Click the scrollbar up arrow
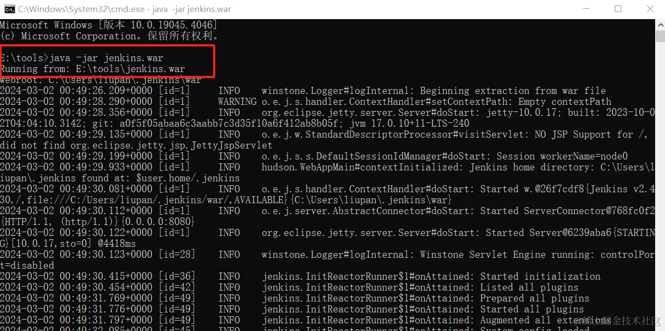 tap(660, 25)
